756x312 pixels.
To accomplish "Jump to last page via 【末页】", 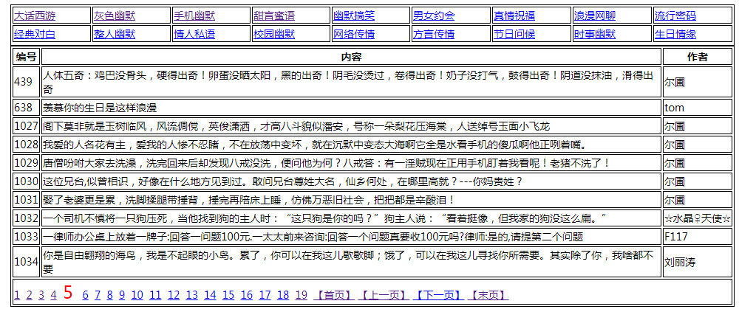I will (x=488, y=295).
